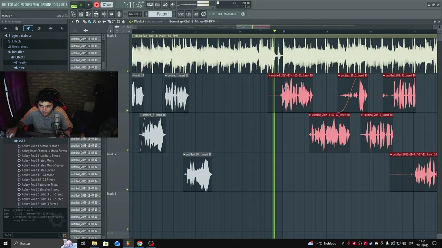
Task: Select the pencil draw tool in playlist
Action: click(85, 22)
